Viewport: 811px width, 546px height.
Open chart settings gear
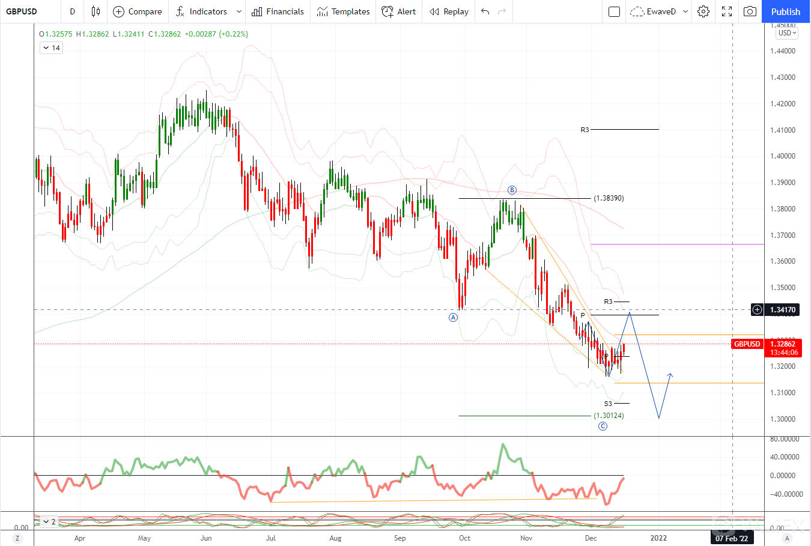pos(703,11)
